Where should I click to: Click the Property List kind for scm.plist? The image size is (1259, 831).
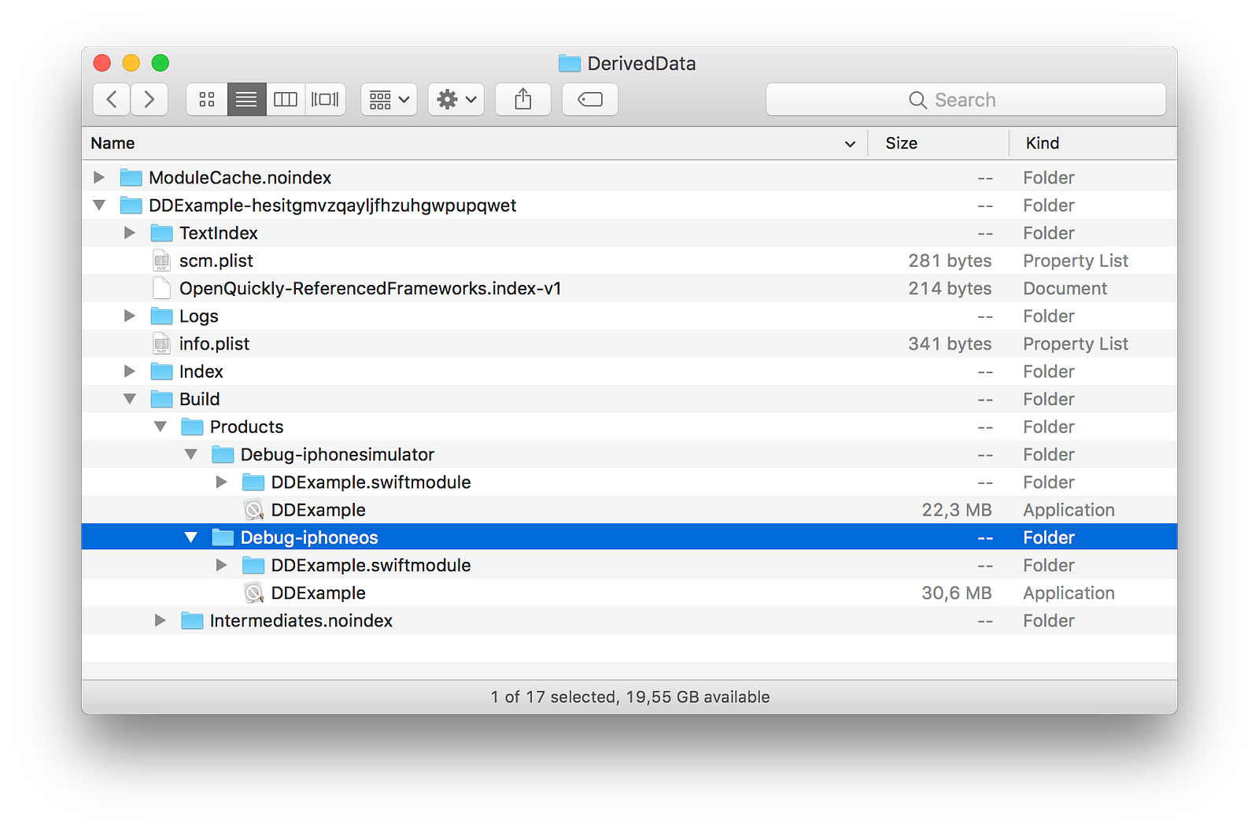pyautogui.click(x=1076, y=260)
